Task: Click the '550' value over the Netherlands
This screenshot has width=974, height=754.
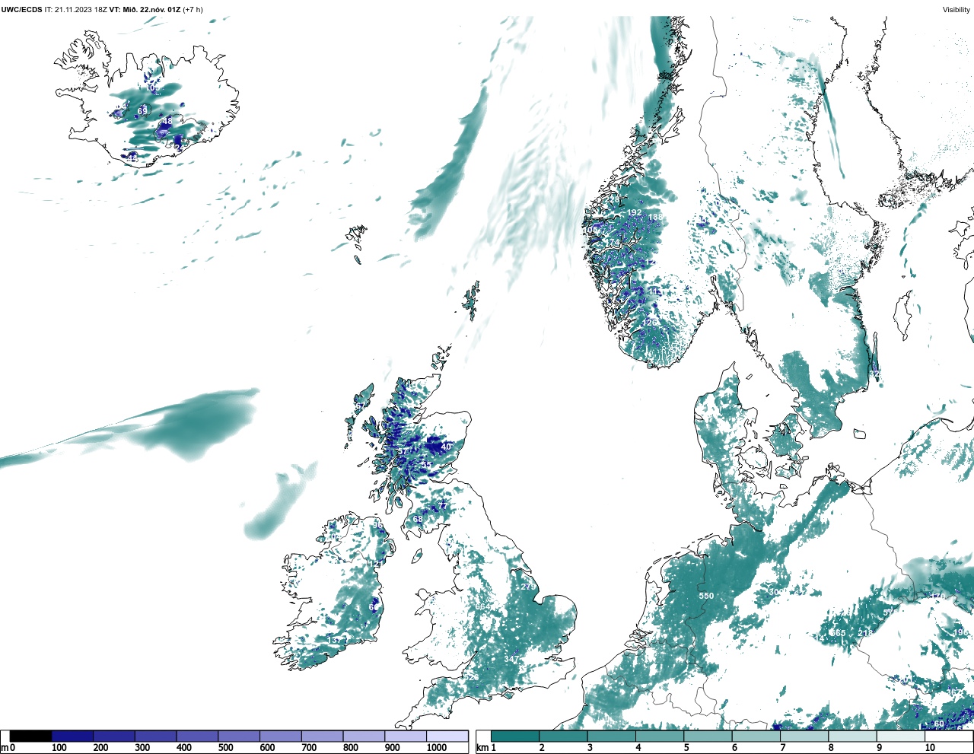Action: [706, 596]
